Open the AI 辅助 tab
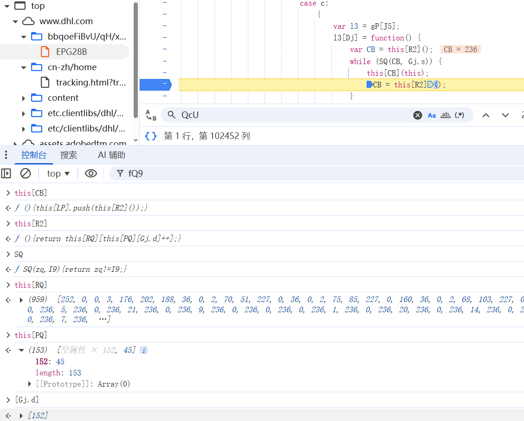 click(111, 155)
